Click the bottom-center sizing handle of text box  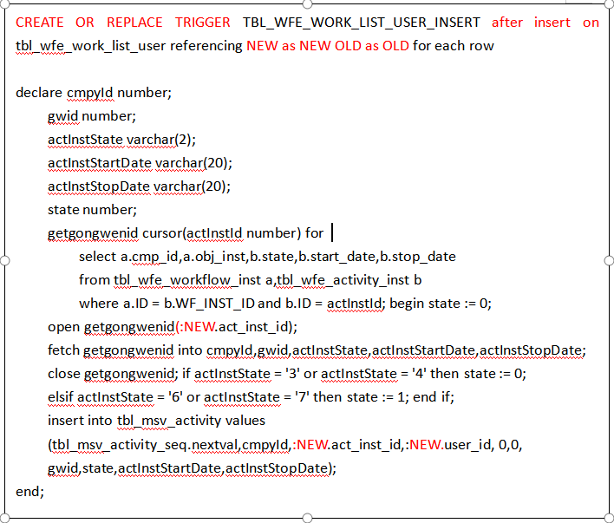coord(307,518)
